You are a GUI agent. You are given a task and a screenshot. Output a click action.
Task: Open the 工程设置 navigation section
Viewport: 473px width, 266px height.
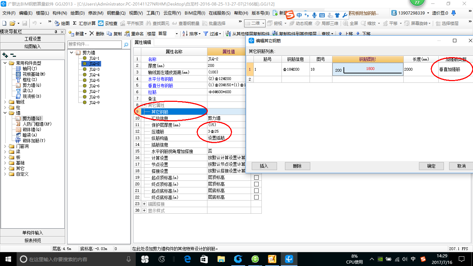[x=33, y=39]
